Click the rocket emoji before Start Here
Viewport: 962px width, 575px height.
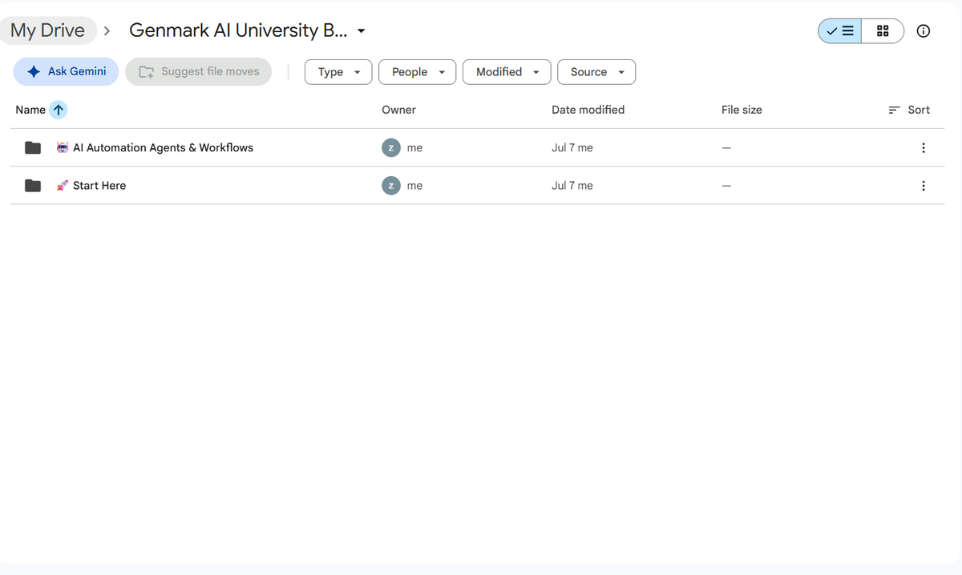click(x=63, y=185)
